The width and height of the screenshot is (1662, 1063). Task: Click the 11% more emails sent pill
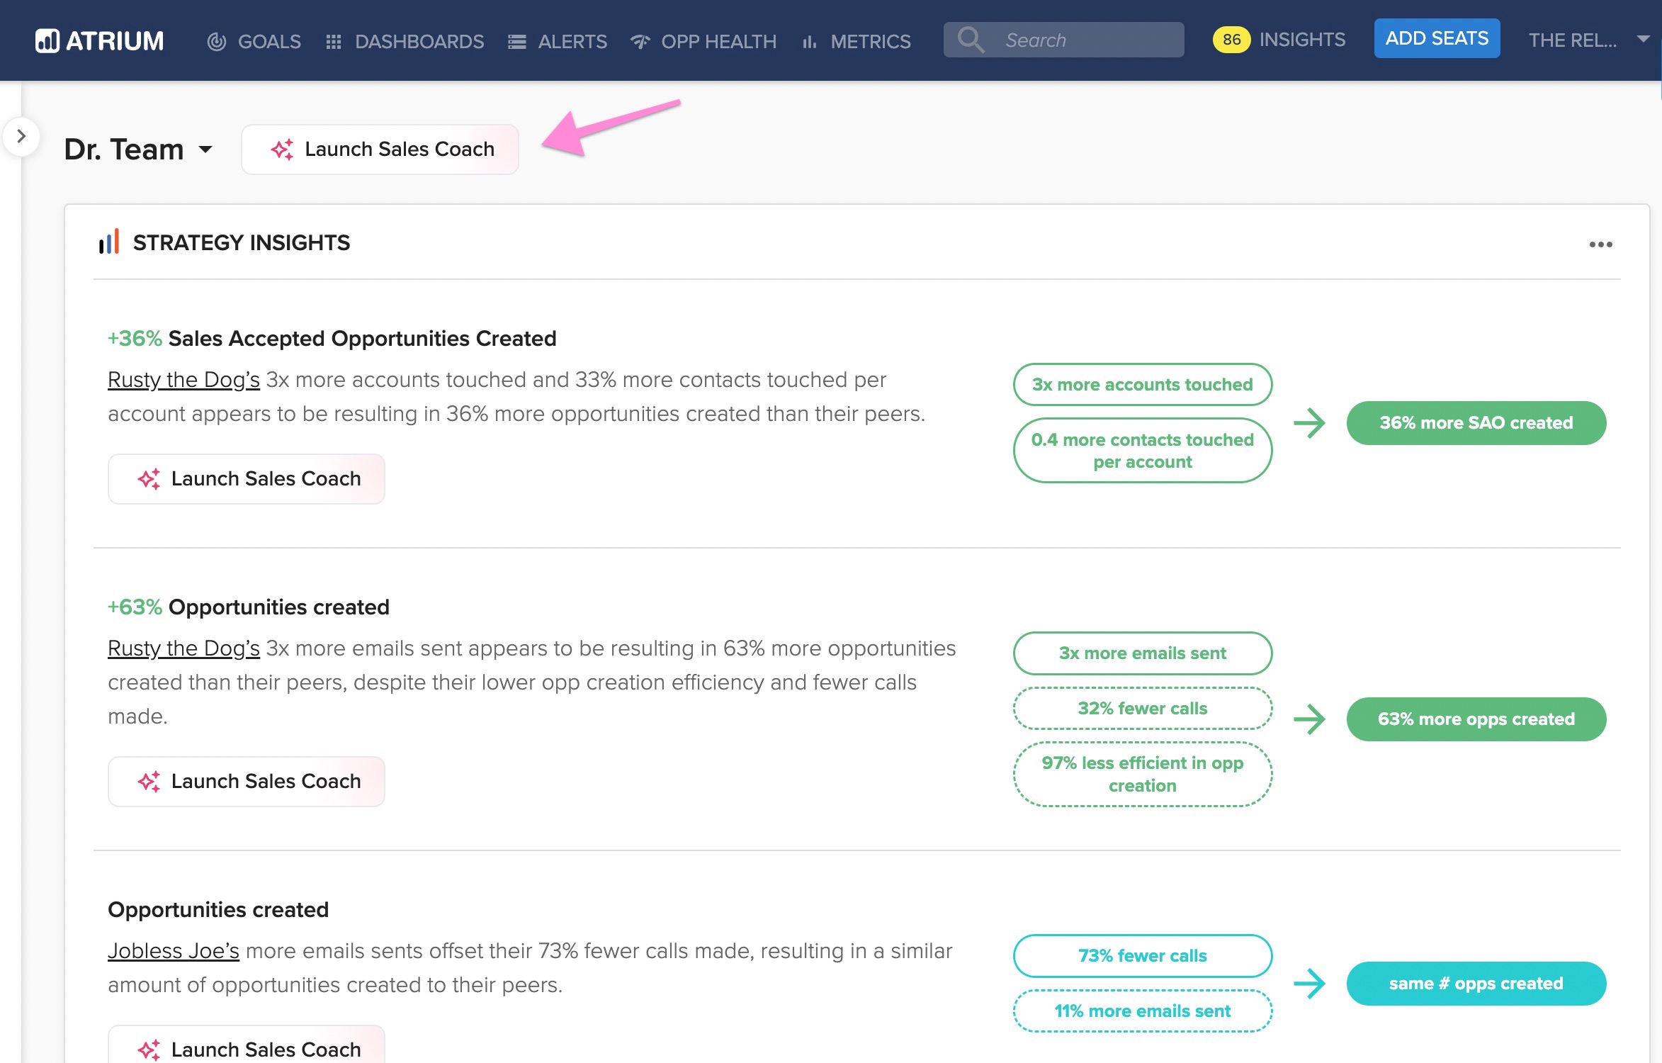point(1142,1011)
